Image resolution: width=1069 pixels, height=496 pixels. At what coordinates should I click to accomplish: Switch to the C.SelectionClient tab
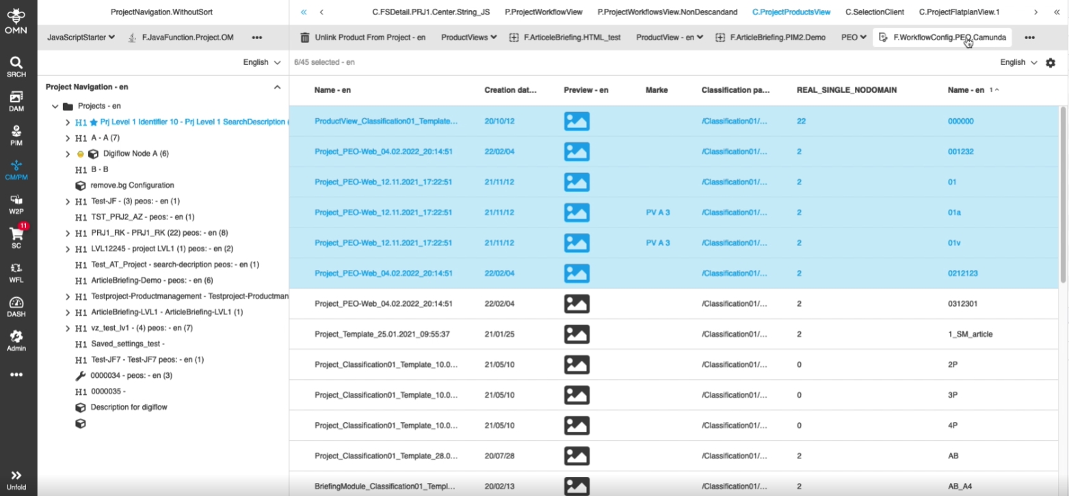(x=874, y=12)
